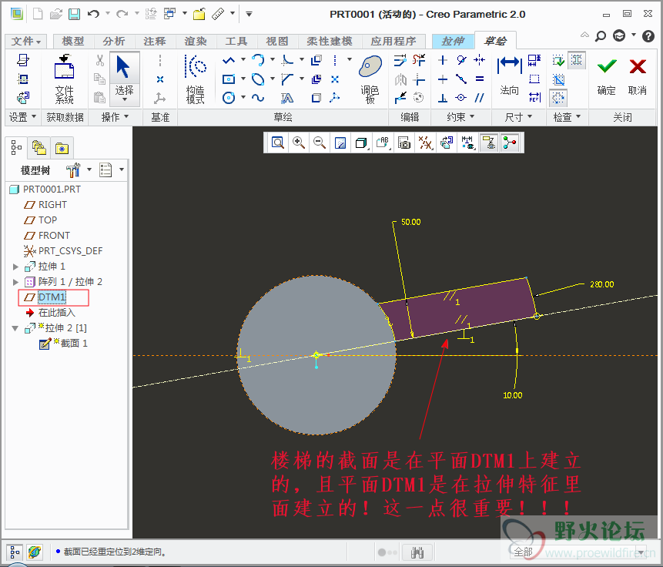Click the help question mark icon
Image resolution: width=663 pixels, height=567 pixels.
648,36
